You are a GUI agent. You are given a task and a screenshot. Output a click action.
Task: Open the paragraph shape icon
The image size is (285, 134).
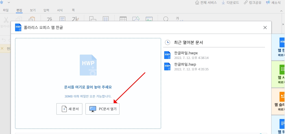(62, 19)
